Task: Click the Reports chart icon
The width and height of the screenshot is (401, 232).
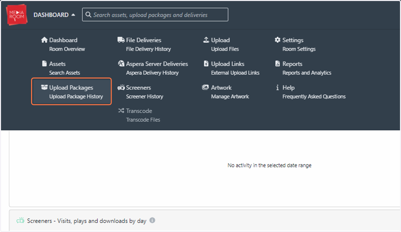Action: tap(277, 64)
